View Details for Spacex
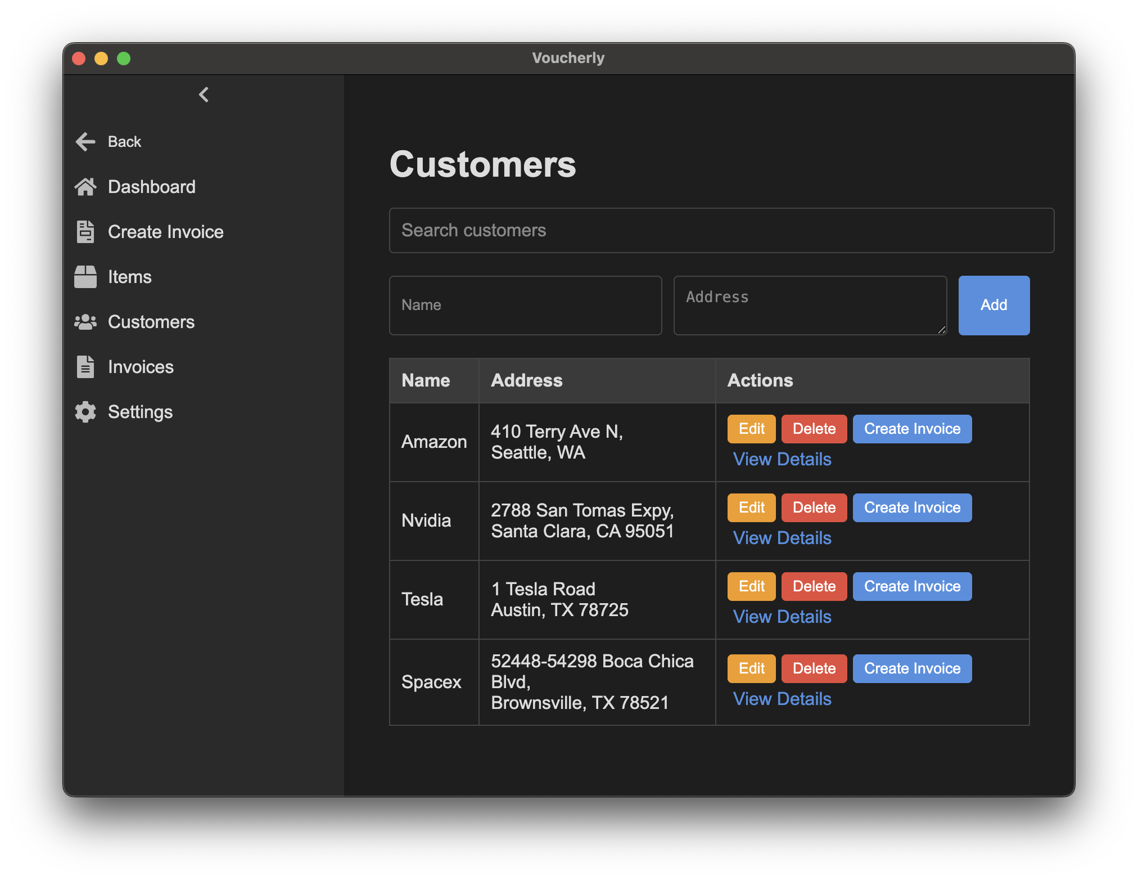The image size is (1138, 880). tap(782, 699)
